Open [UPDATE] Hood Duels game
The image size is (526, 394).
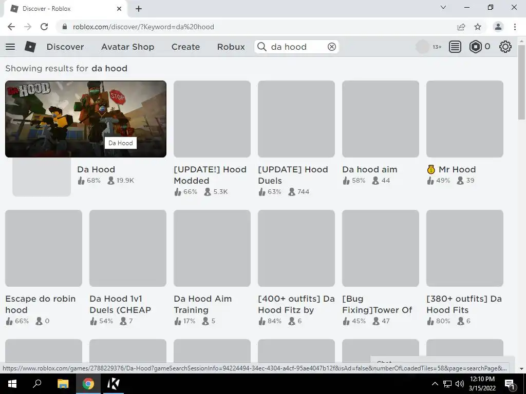[293, 175]
